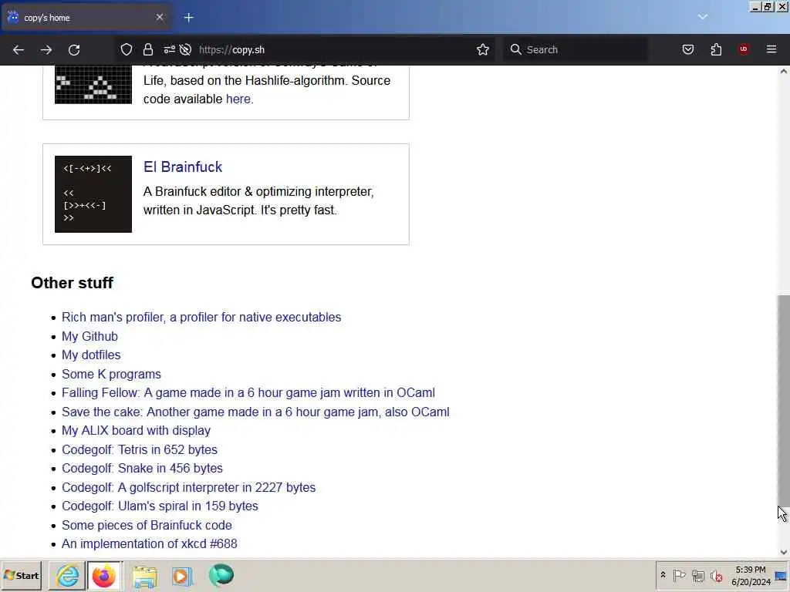The width and height of the screenshot is (790, 592).
Task: Open Codegolf: Ulam's spiral link
Action: pyautogui.click(x=160, y=506)
